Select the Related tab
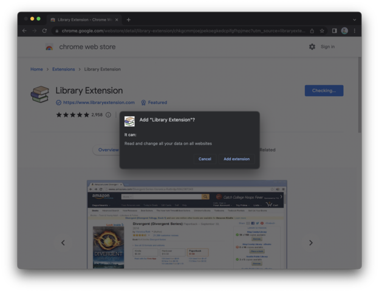The height and width of the screenshot is (292, 379). (267, 150)
